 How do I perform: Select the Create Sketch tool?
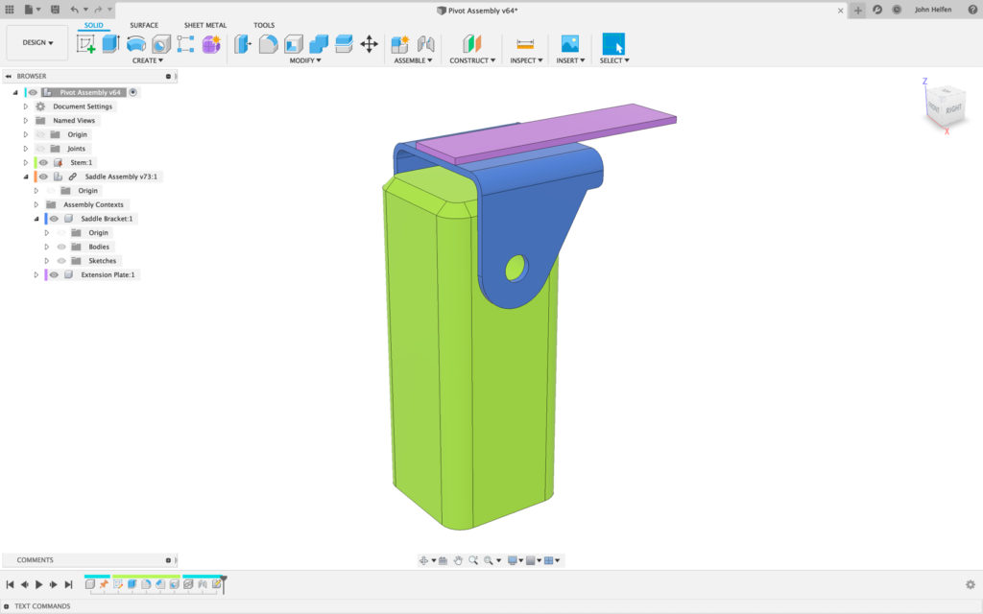tap(85, 43)
